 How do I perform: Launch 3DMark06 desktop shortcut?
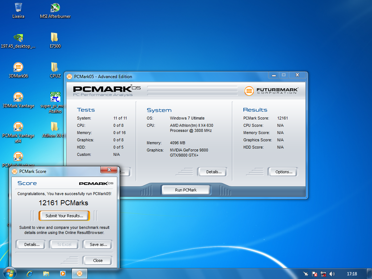point(18,70)
